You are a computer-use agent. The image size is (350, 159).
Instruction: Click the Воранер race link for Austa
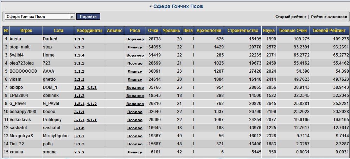tap(135, 39)
